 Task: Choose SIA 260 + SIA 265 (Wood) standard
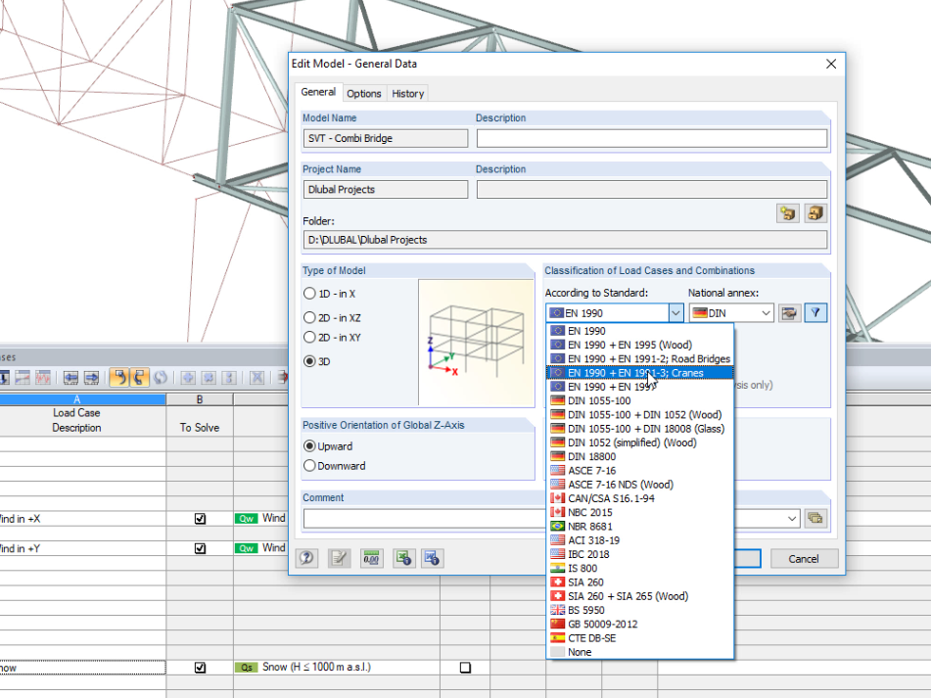coord(639,596)
